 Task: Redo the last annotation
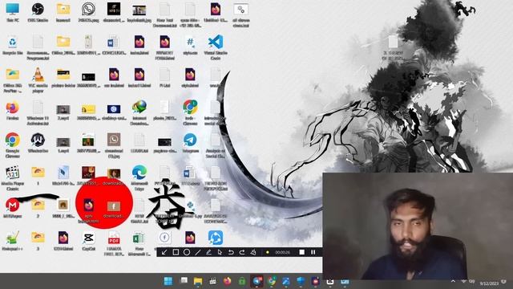coord(242,252)
